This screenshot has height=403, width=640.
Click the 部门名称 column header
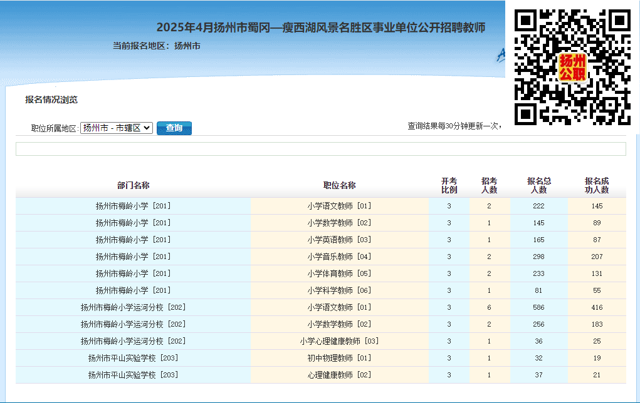(x=133, y=185)
